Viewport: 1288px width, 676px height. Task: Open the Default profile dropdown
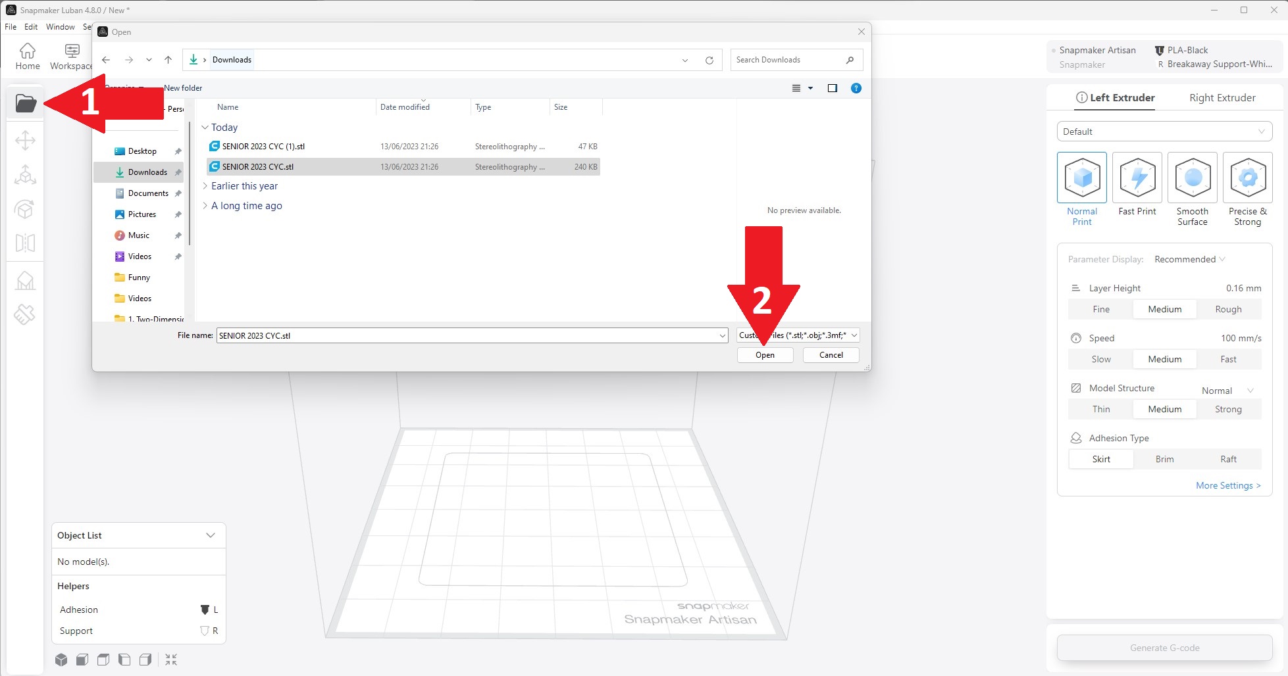coord(1164,132)
